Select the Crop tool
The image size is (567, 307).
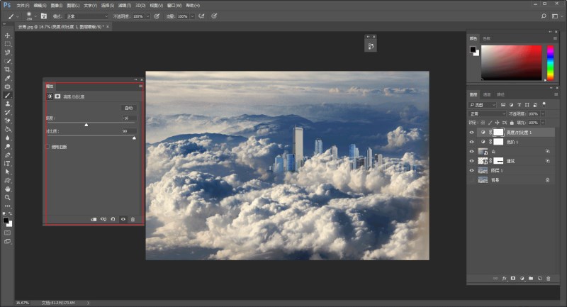point(8,69)
